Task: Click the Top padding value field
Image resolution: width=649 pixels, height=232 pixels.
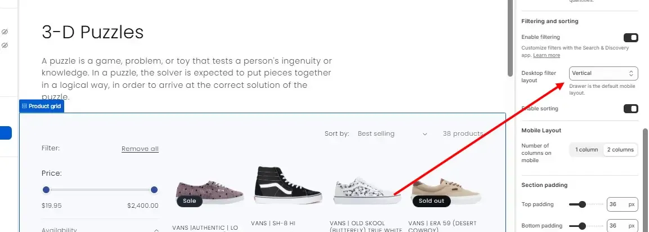Action: click(622, 204)
